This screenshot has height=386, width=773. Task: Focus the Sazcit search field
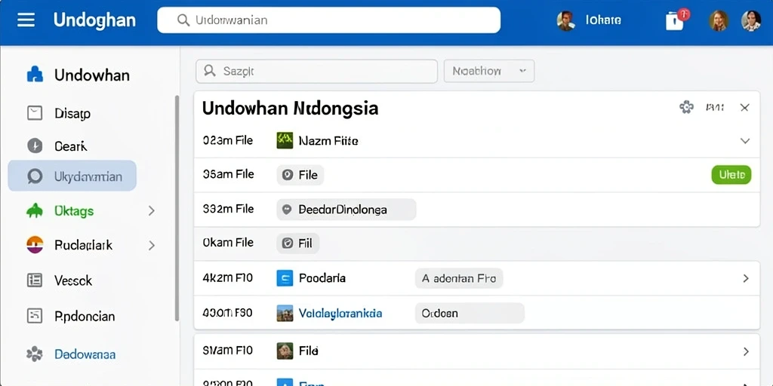coord(316,72)
